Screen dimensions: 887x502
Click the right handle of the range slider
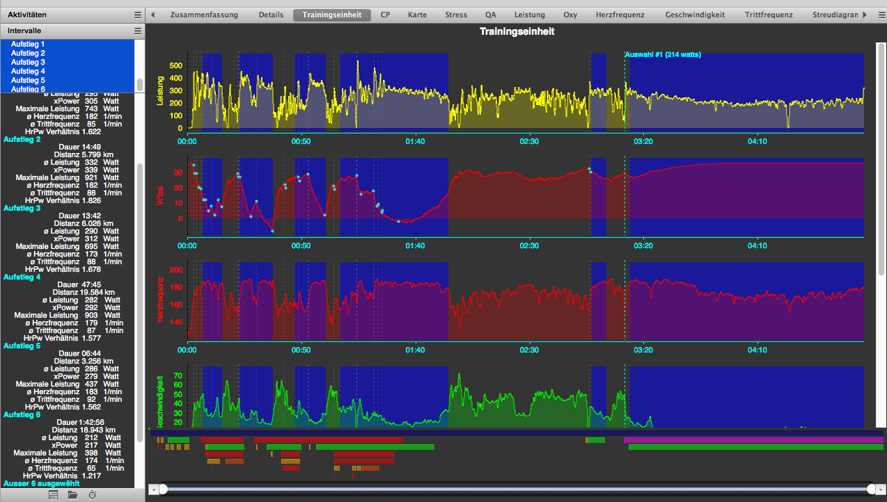[871, 489]
